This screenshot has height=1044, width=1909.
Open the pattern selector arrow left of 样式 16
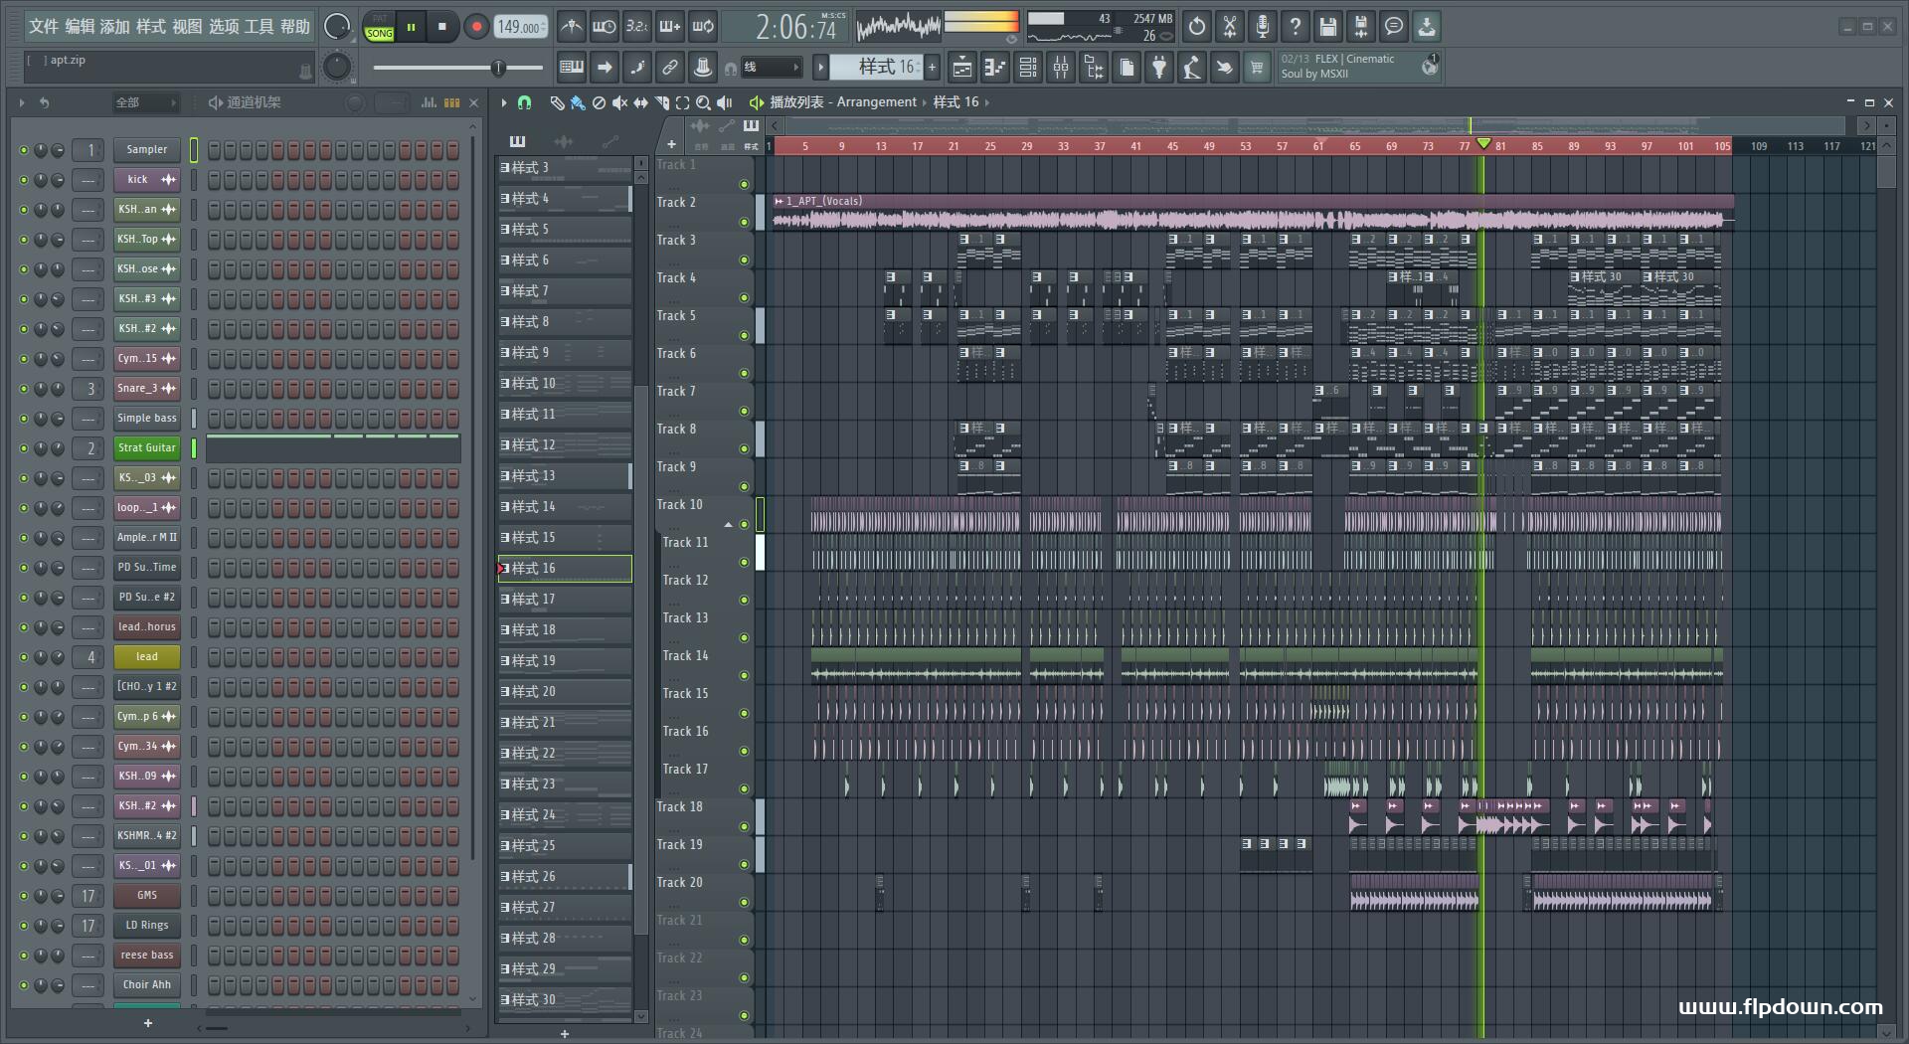click(x=820, y=68)
